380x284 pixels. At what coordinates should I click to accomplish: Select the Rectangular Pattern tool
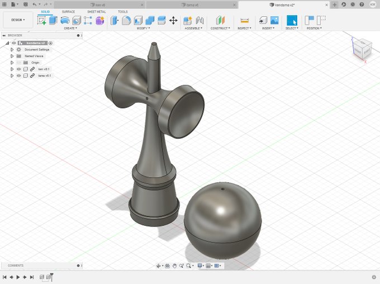(88, 20)
